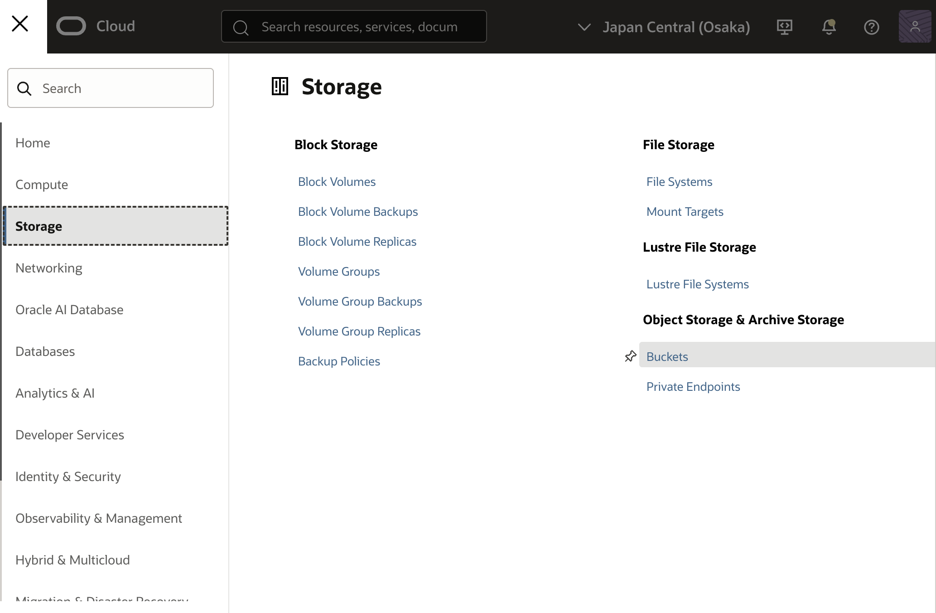Open the notifications bell
Screen dimensions: 936x613
pos(829,27)
